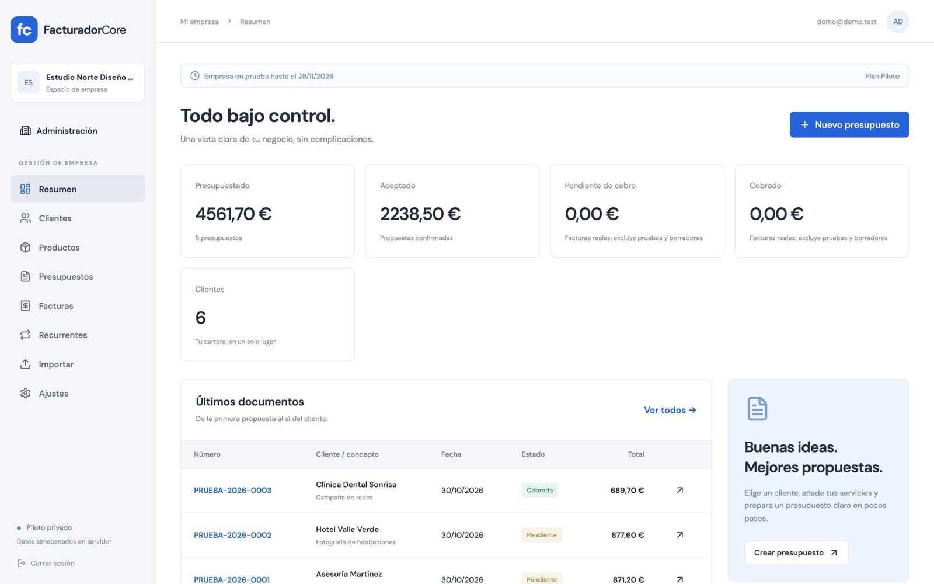Screen dimensions: 934x584
Task: Click the Aceptado 2238,50 € card
Action: (x=452, y=211)
